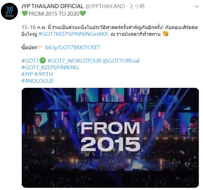Open the #GOT7 hashtag
Screen dimensions: 203x190
pos(30,61)
